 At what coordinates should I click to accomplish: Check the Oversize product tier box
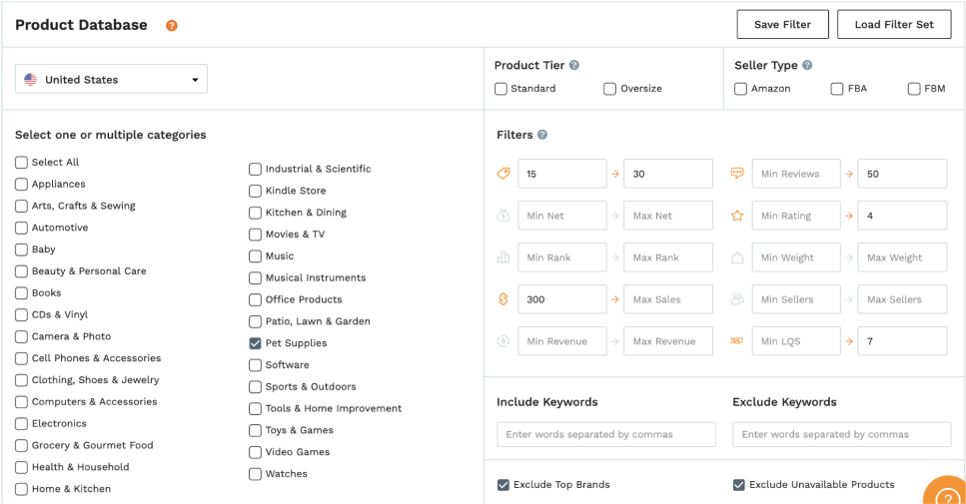[x=610, y=89]
